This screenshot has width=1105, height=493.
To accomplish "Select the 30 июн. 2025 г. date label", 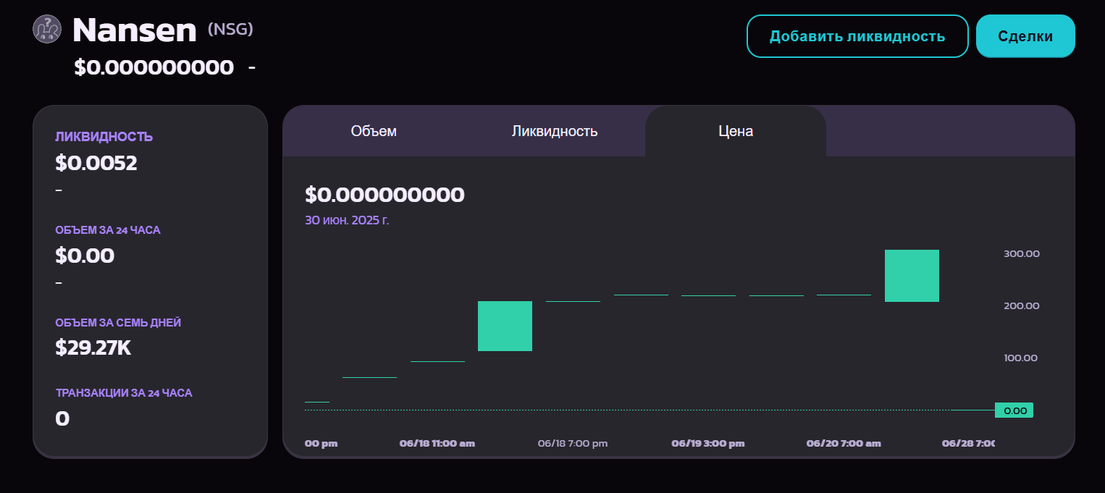I will tap(347, 221).
